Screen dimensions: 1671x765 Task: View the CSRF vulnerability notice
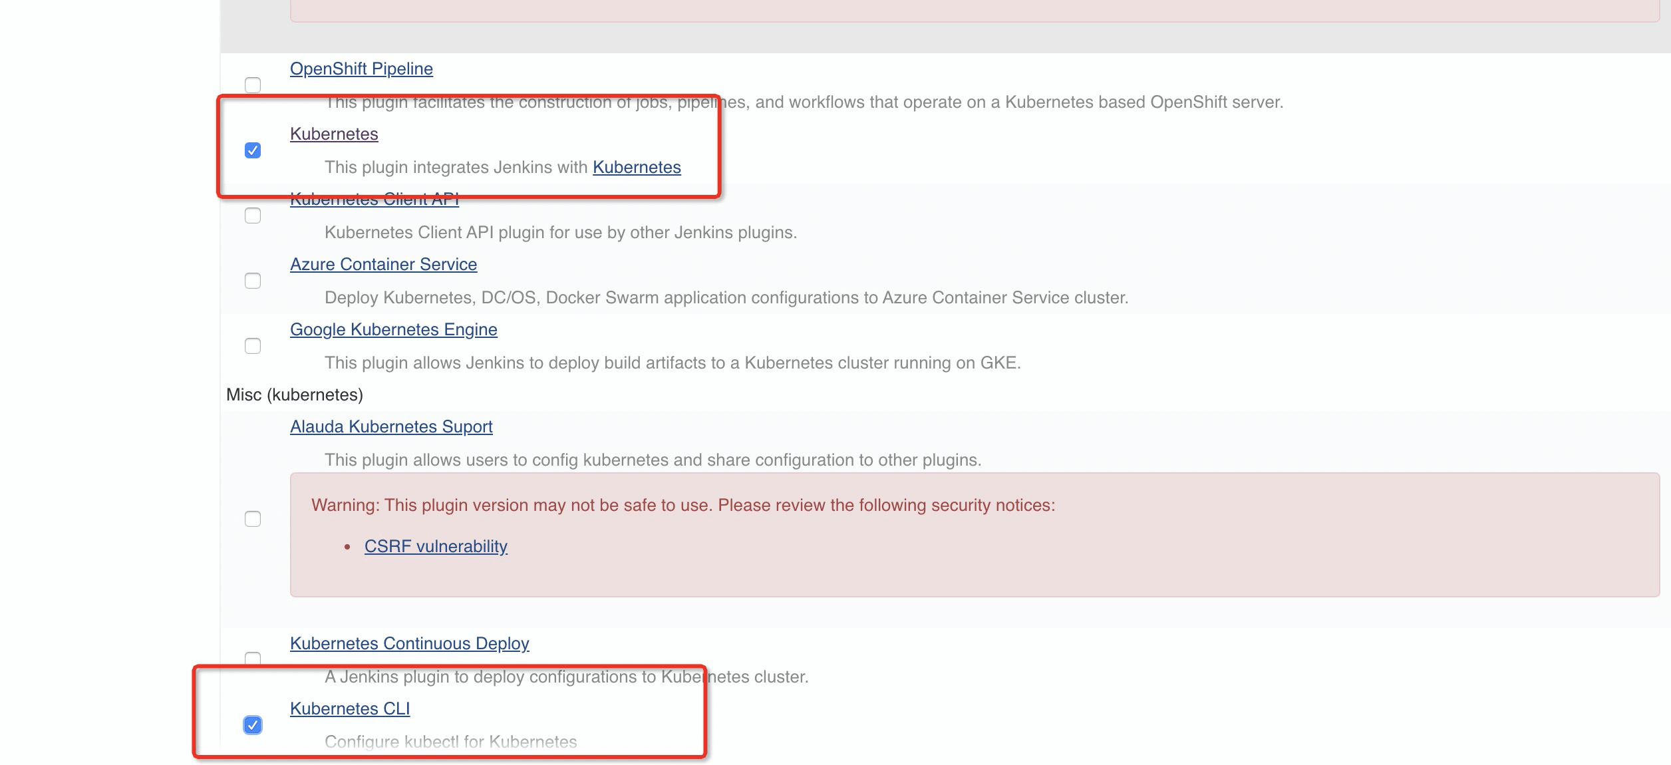pyautogui.click(x=436, y=546)
